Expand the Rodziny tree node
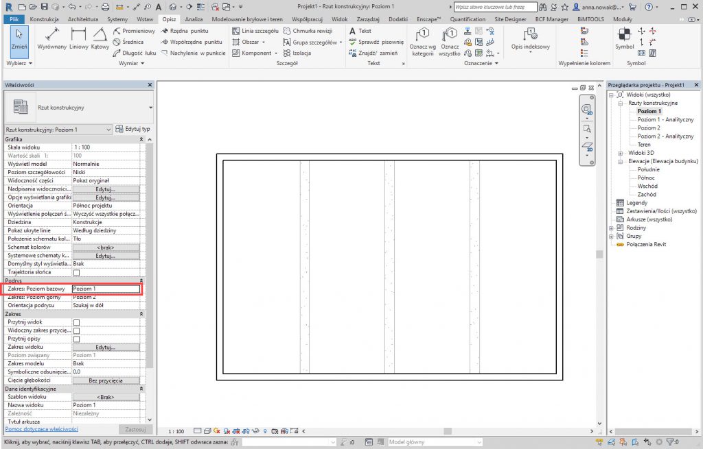 tap(611, 228)
